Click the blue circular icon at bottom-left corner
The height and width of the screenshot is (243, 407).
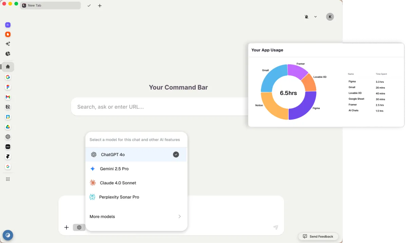[8, 235]
